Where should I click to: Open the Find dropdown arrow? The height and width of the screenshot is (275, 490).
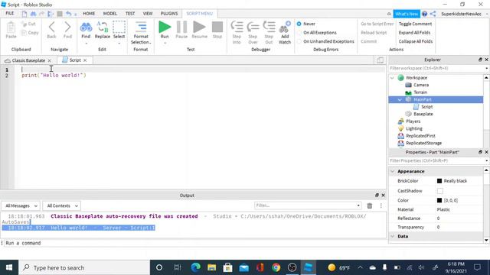86,43
